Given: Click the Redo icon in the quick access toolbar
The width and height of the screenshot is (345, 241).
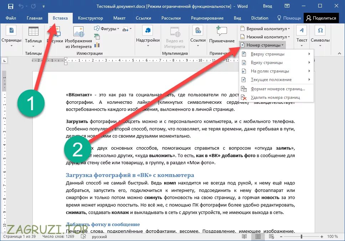Looking at the screenshot, I should coord(33,6).
